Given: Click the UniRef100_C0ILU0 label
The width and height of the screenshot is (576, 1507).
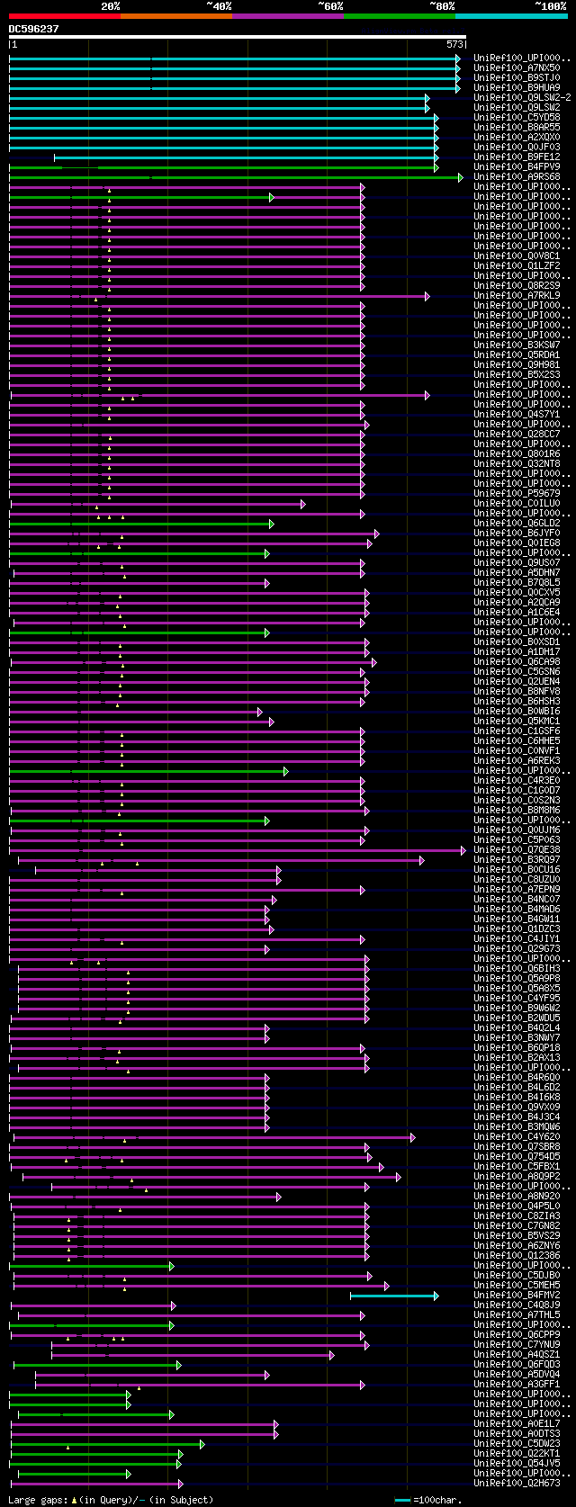Looking at the screenshot, I should 517,504.
